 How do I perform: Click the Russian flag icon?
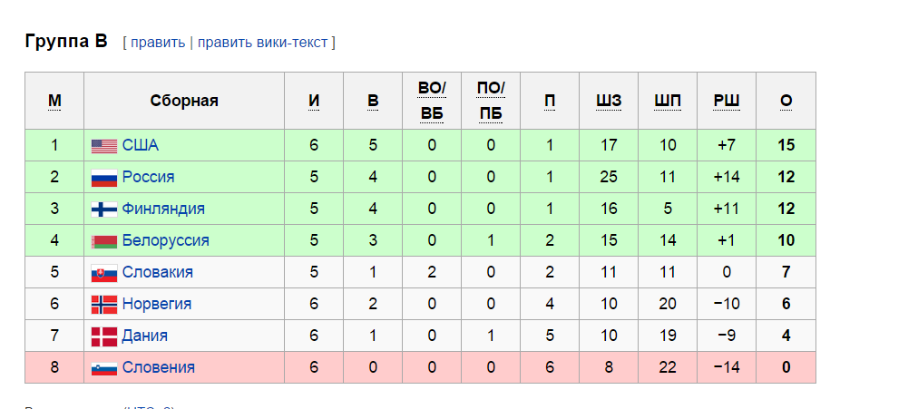point(104,177)
